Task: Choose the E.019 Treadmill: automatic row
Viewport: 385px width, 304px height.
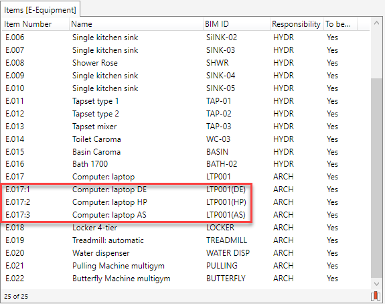Action: click(x=185, y=240)
